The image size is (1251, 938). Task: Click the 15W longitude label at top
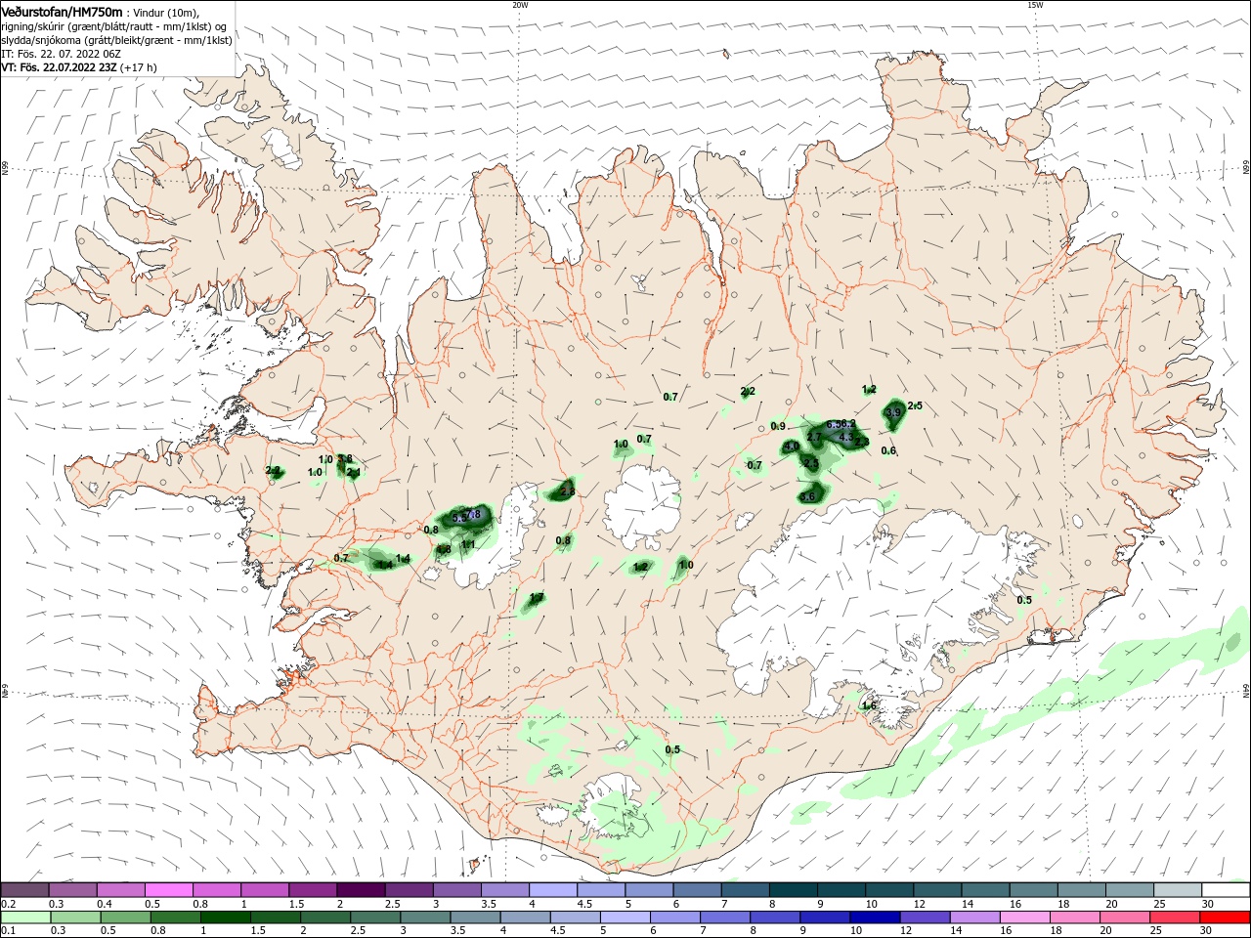coord(1035,5)
